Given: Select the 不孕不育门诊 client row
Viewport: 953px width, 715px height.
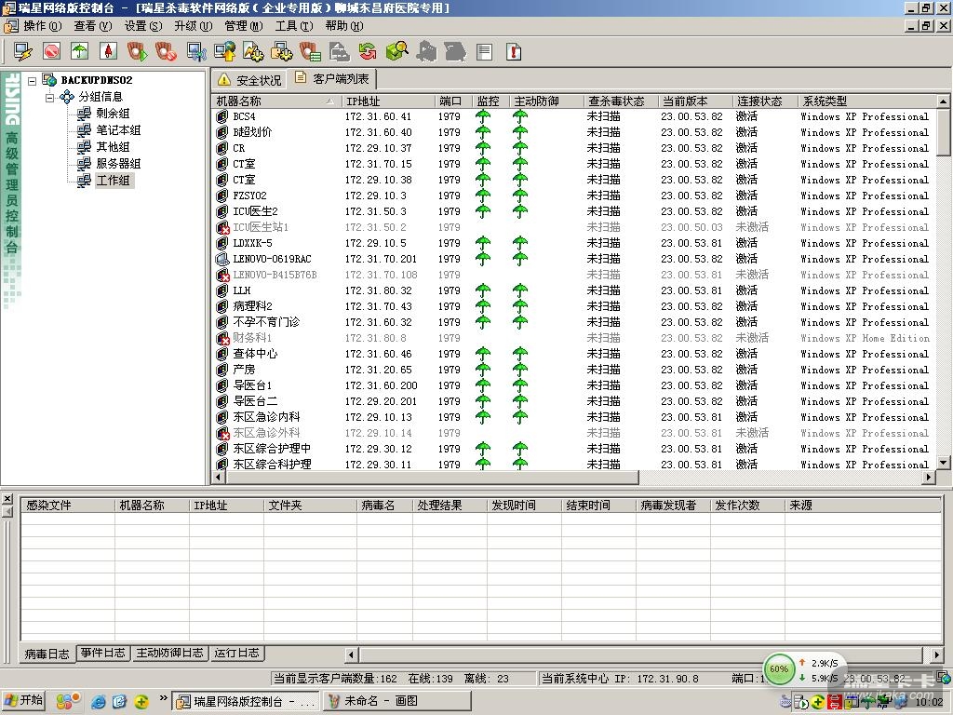Looking at the screenshot, I should 573,322.
